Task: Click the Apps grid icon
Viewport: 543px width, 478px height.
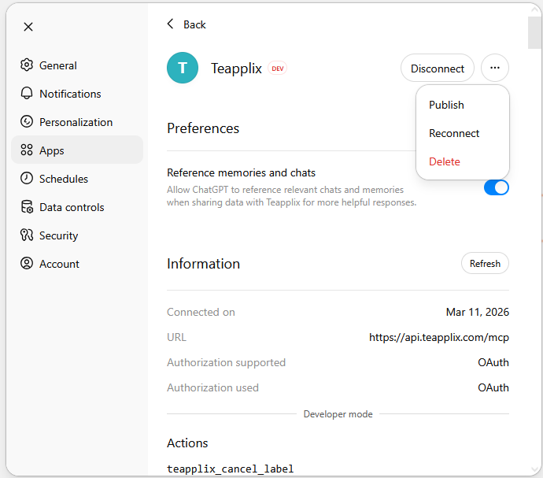Action: tap(27, 150)
